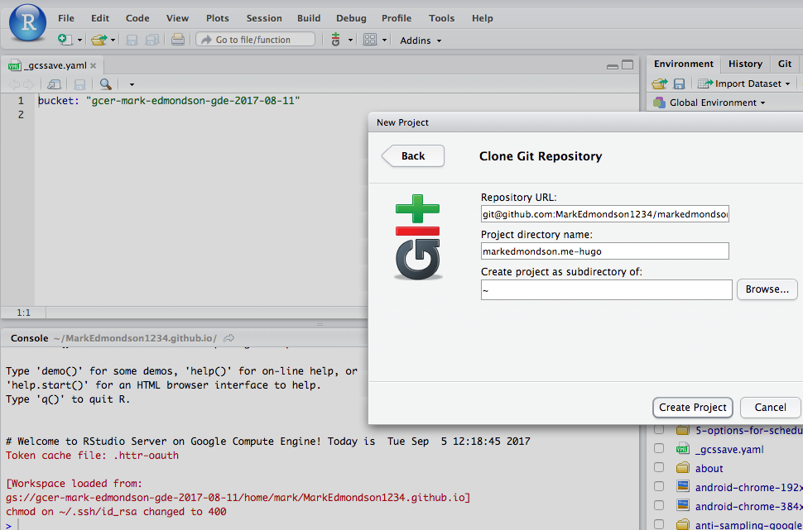Click the Load workspace folder icon in the Environment pane
803x530 pixels.
660,84
